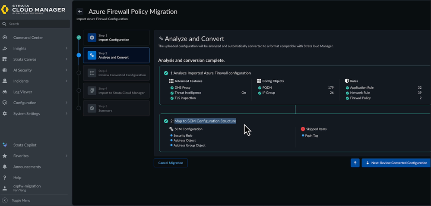Click the Toggle Menu collapse arrow icon
Image resolution: width=431 pixels, height=206 pixels.
point(5,200)
